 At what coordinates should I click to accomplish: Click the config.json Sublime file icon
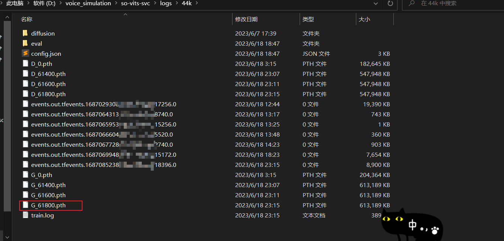click(25, 54)
